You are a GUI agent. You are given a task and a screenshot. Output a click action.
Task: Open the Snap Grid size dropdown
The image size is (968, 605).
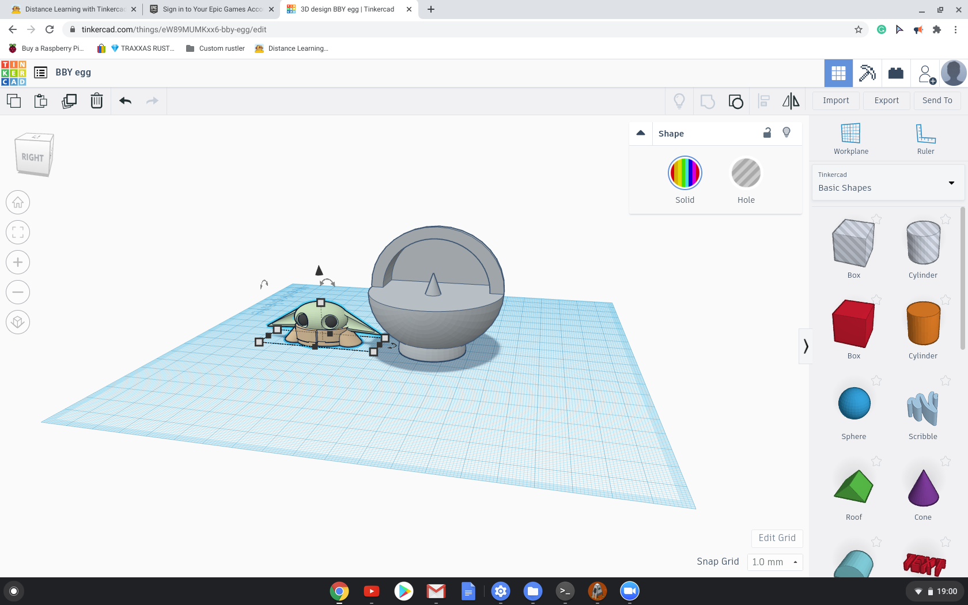tap(774, 562)
